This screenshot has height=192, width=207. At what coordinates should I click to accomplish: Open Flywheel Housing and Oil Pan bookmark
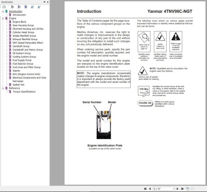pyautogui.click(x=28, y=29)
